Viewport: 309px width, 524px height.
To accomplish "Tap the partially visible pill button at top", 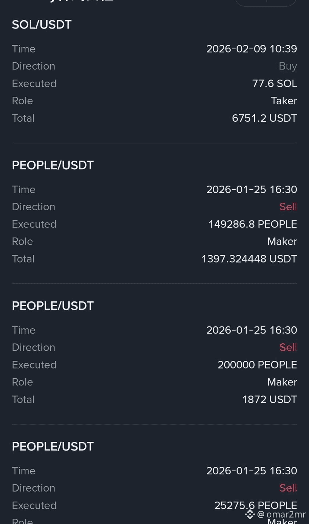I will point(266,3).
